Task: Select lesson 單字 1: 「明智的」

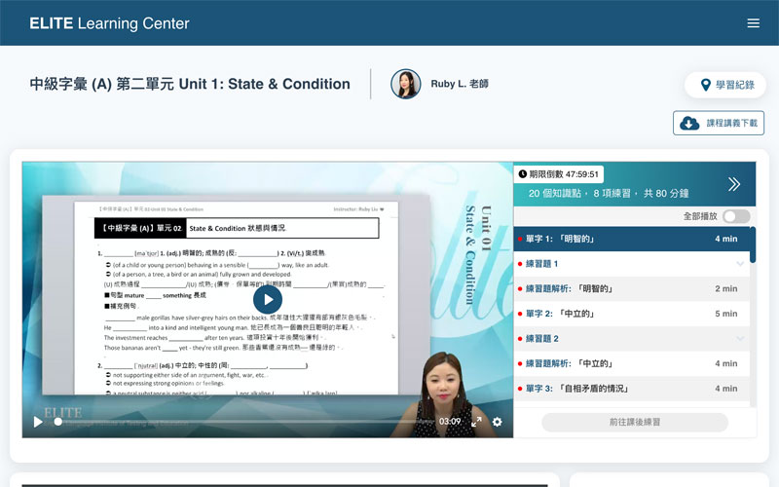Action: point(623,239)
